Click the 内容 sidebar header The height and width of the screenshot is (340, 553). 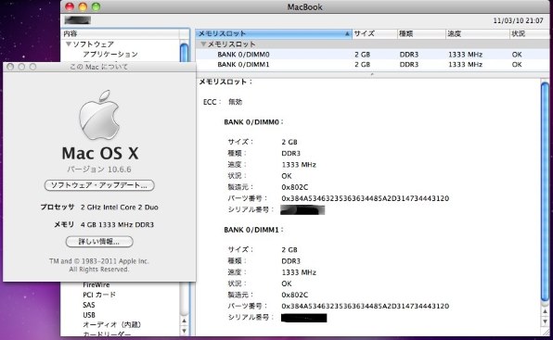pyautogui.click(x=121, y=33)
